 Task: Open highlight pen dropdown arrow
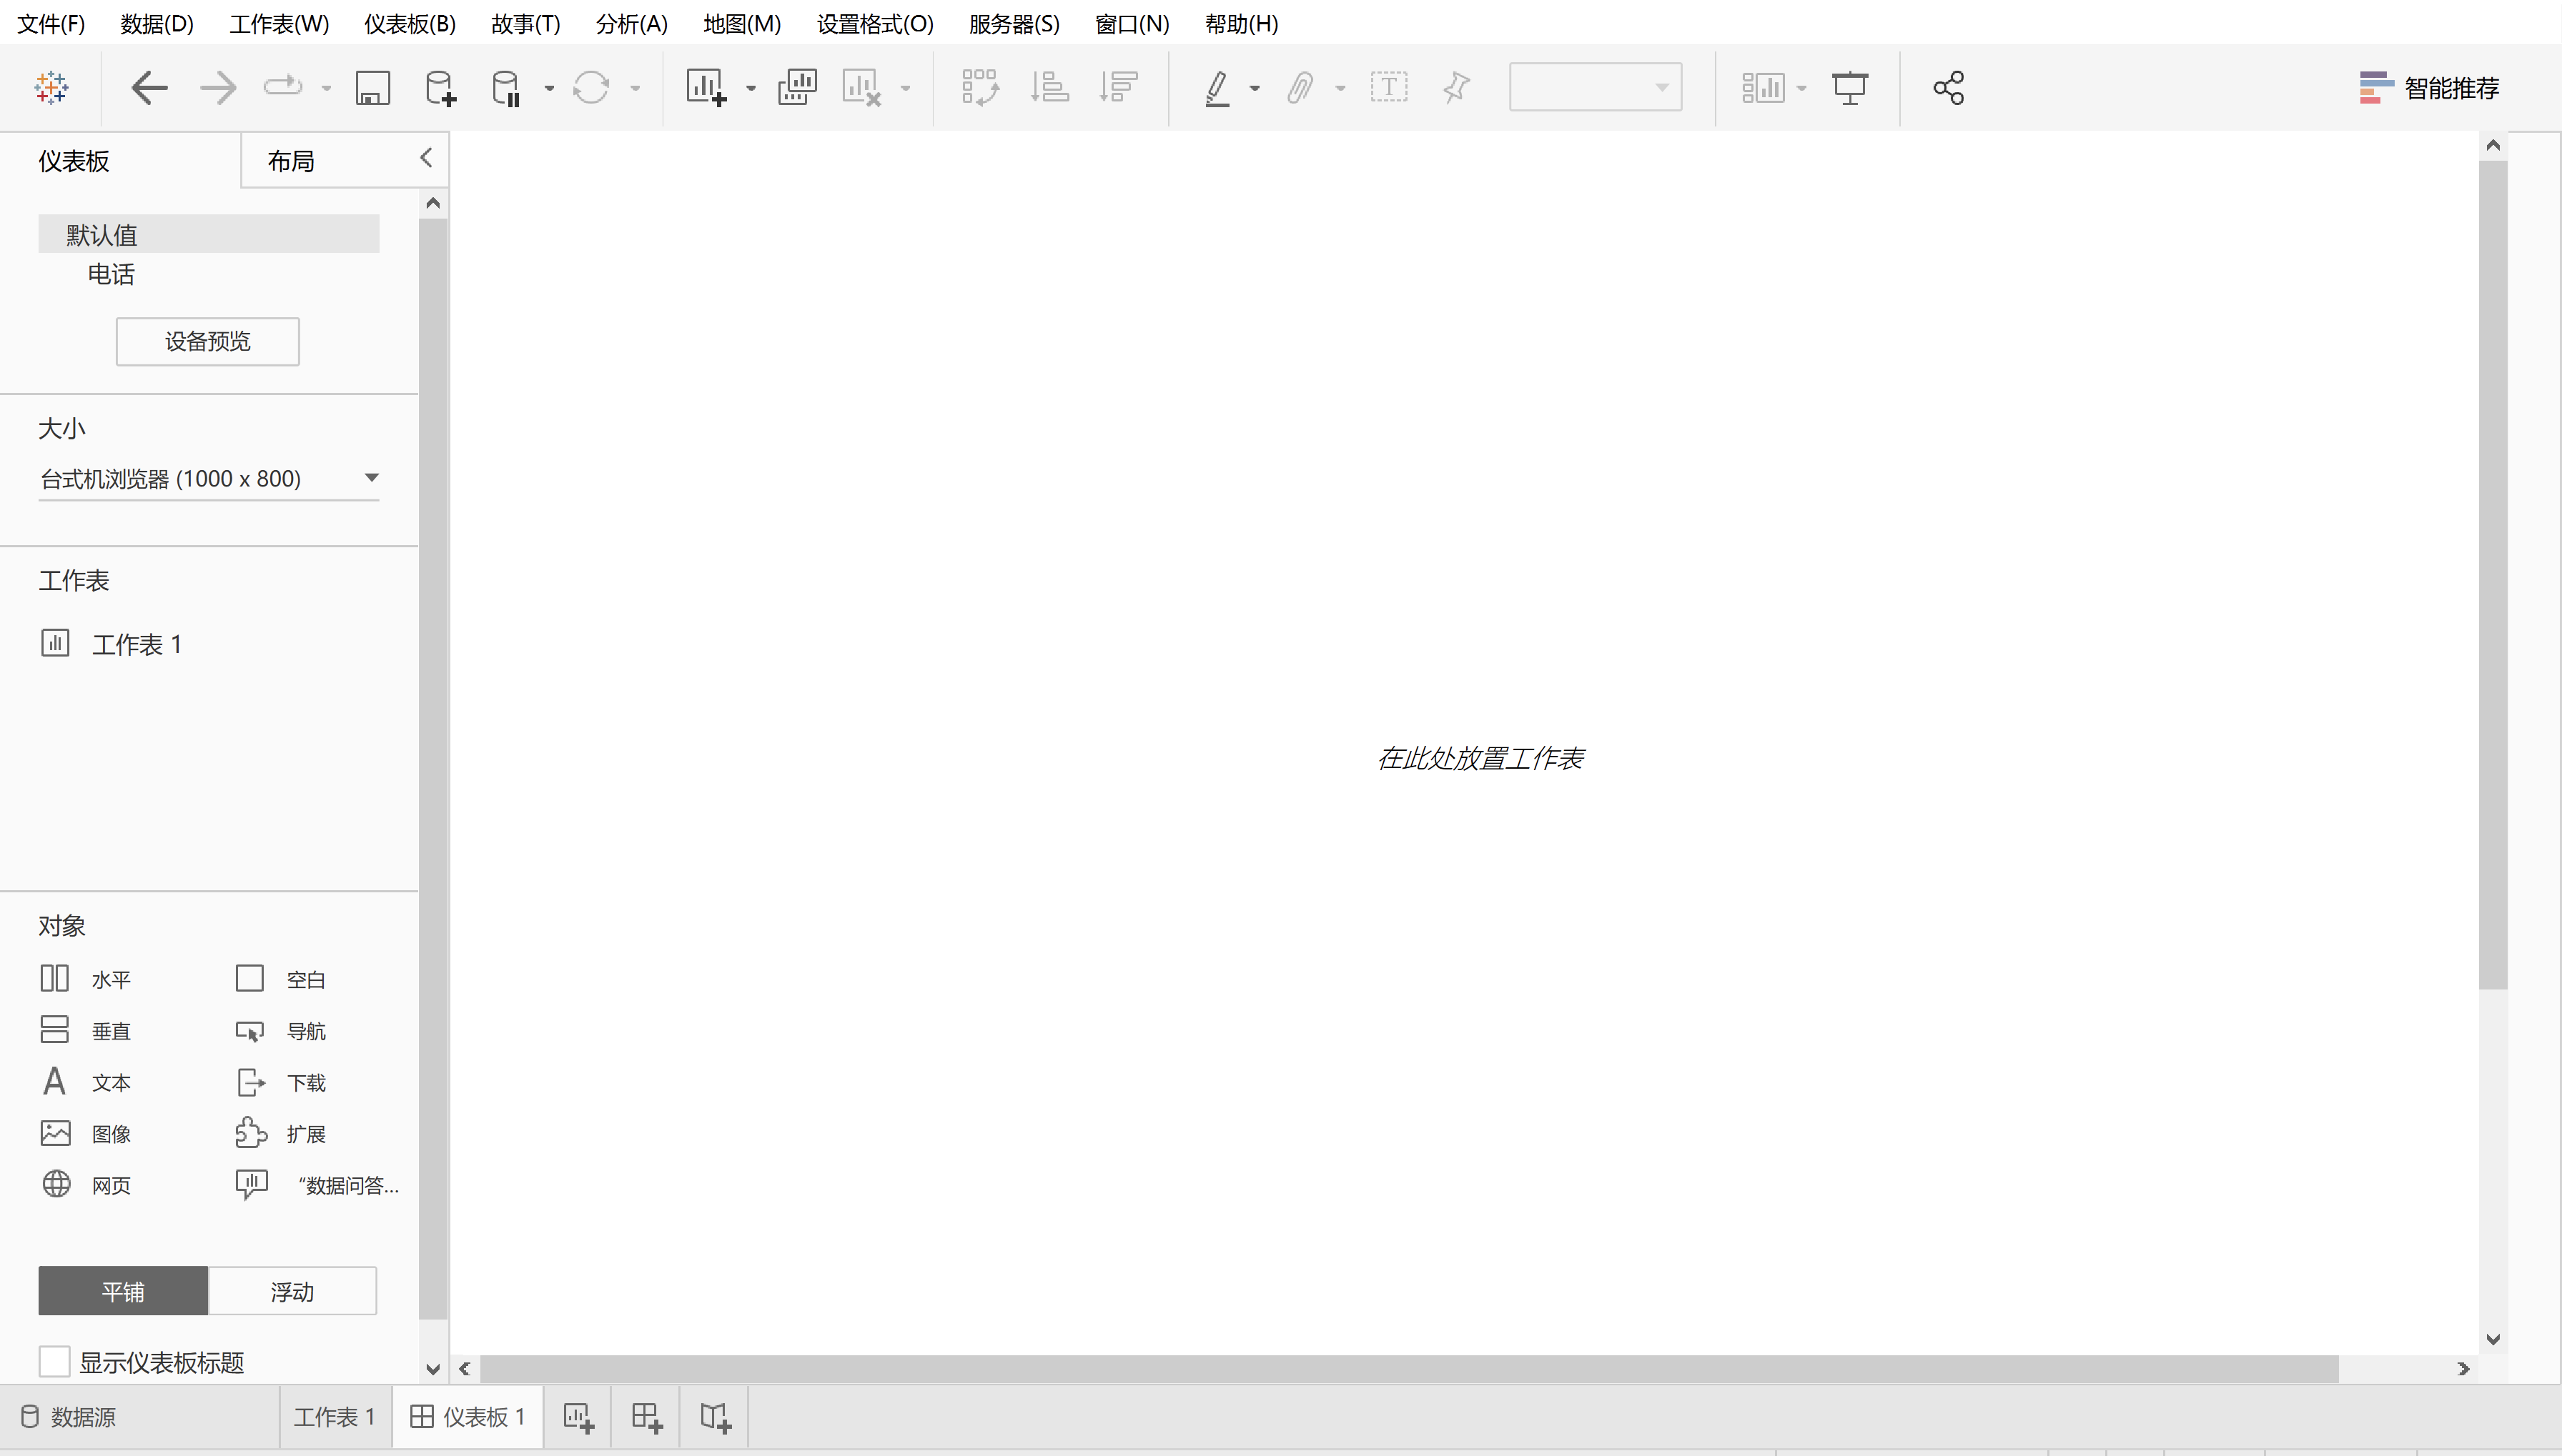[1255, 88]
